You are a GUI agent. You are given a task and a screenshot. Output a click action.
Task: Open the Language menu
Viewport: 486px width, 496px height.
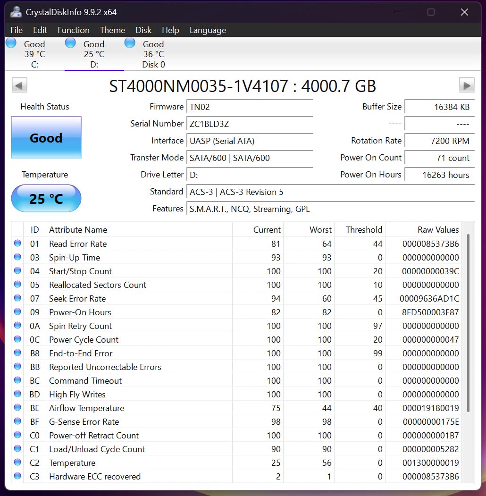208,30
